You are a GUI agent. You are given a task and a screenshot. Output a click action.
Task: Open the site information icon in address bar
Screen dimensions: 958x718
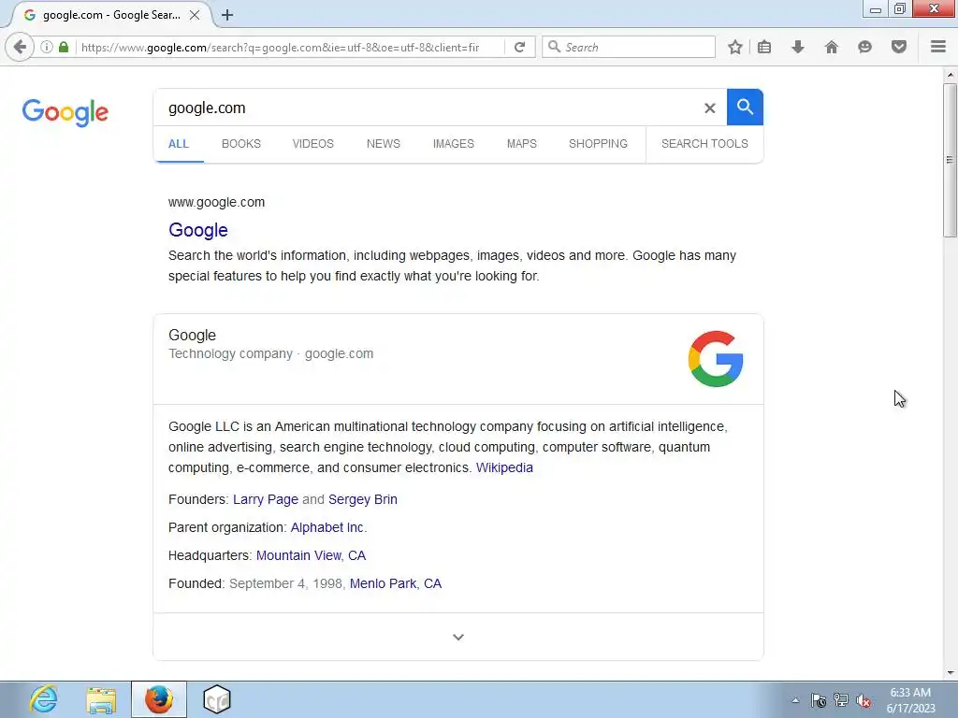[47, 47]
